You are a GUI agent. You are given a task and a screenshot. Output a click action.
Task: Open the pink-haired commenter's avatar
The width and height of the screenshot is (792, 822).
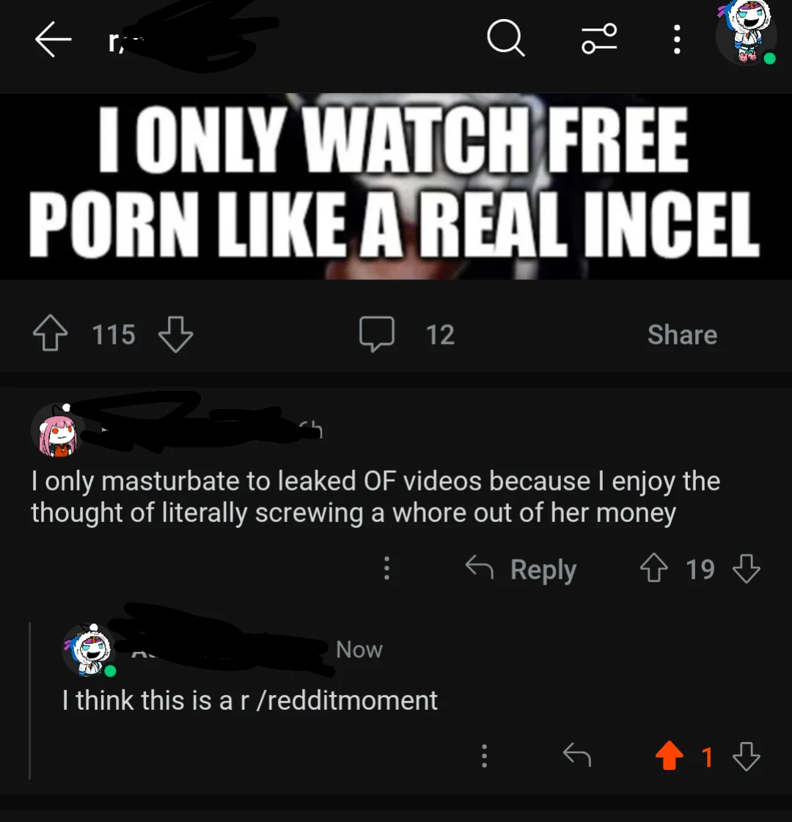click(x=57, y=431)
